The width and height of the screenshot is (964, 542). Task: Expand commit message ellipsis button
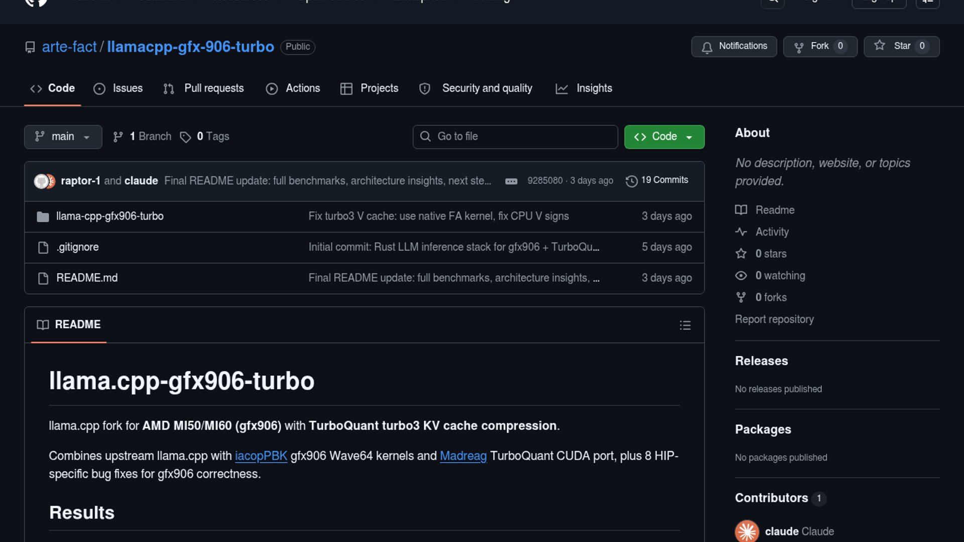click(511, 181)
